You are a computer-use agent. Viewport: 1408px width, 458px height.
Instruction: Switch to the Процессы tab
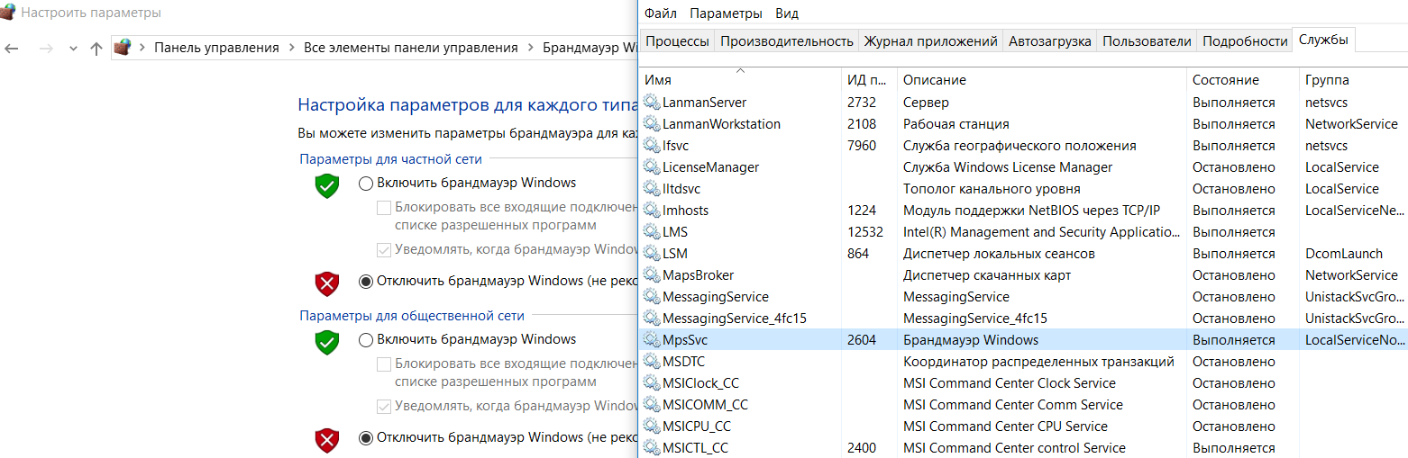click(677, 40)
